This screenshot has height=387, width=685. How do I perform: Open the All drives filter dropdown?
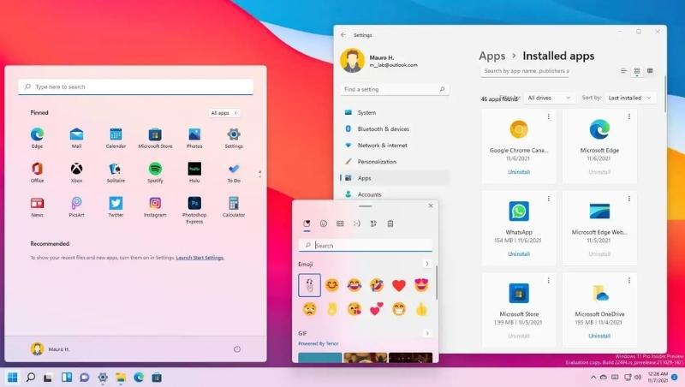549,98
